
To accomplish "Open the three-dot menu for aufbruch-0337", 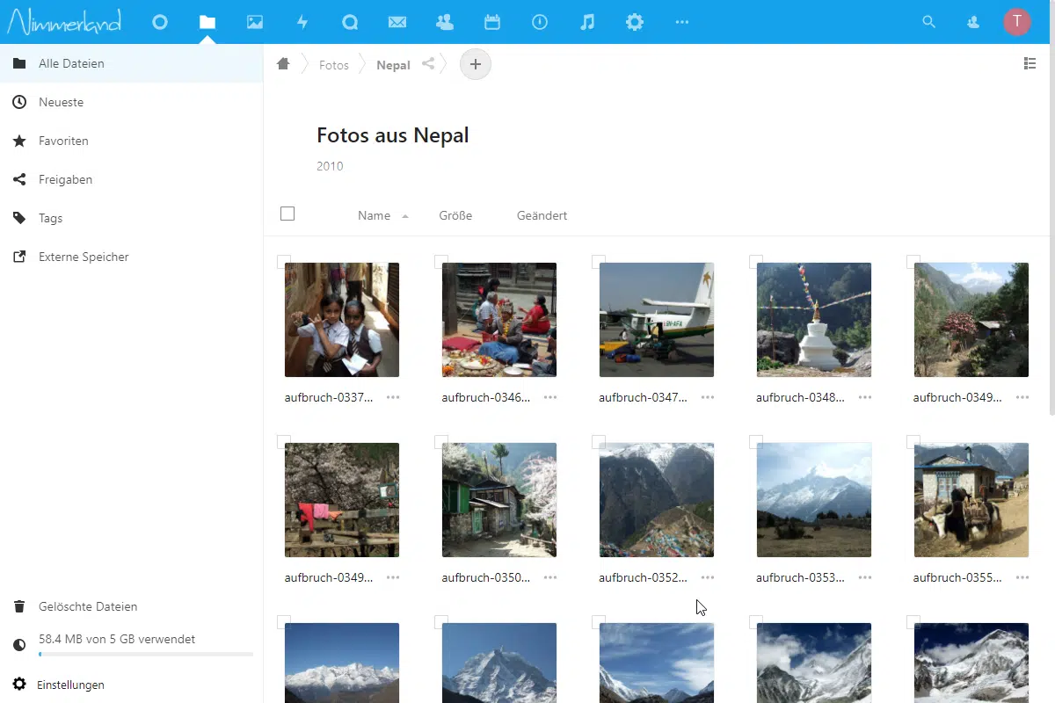I will [393, 397].
